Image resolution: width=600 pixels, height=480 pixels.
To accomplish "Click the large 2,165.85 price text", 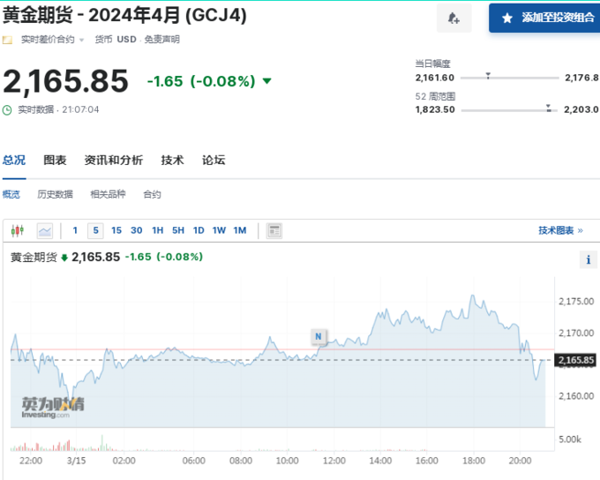I will [65, 81].
